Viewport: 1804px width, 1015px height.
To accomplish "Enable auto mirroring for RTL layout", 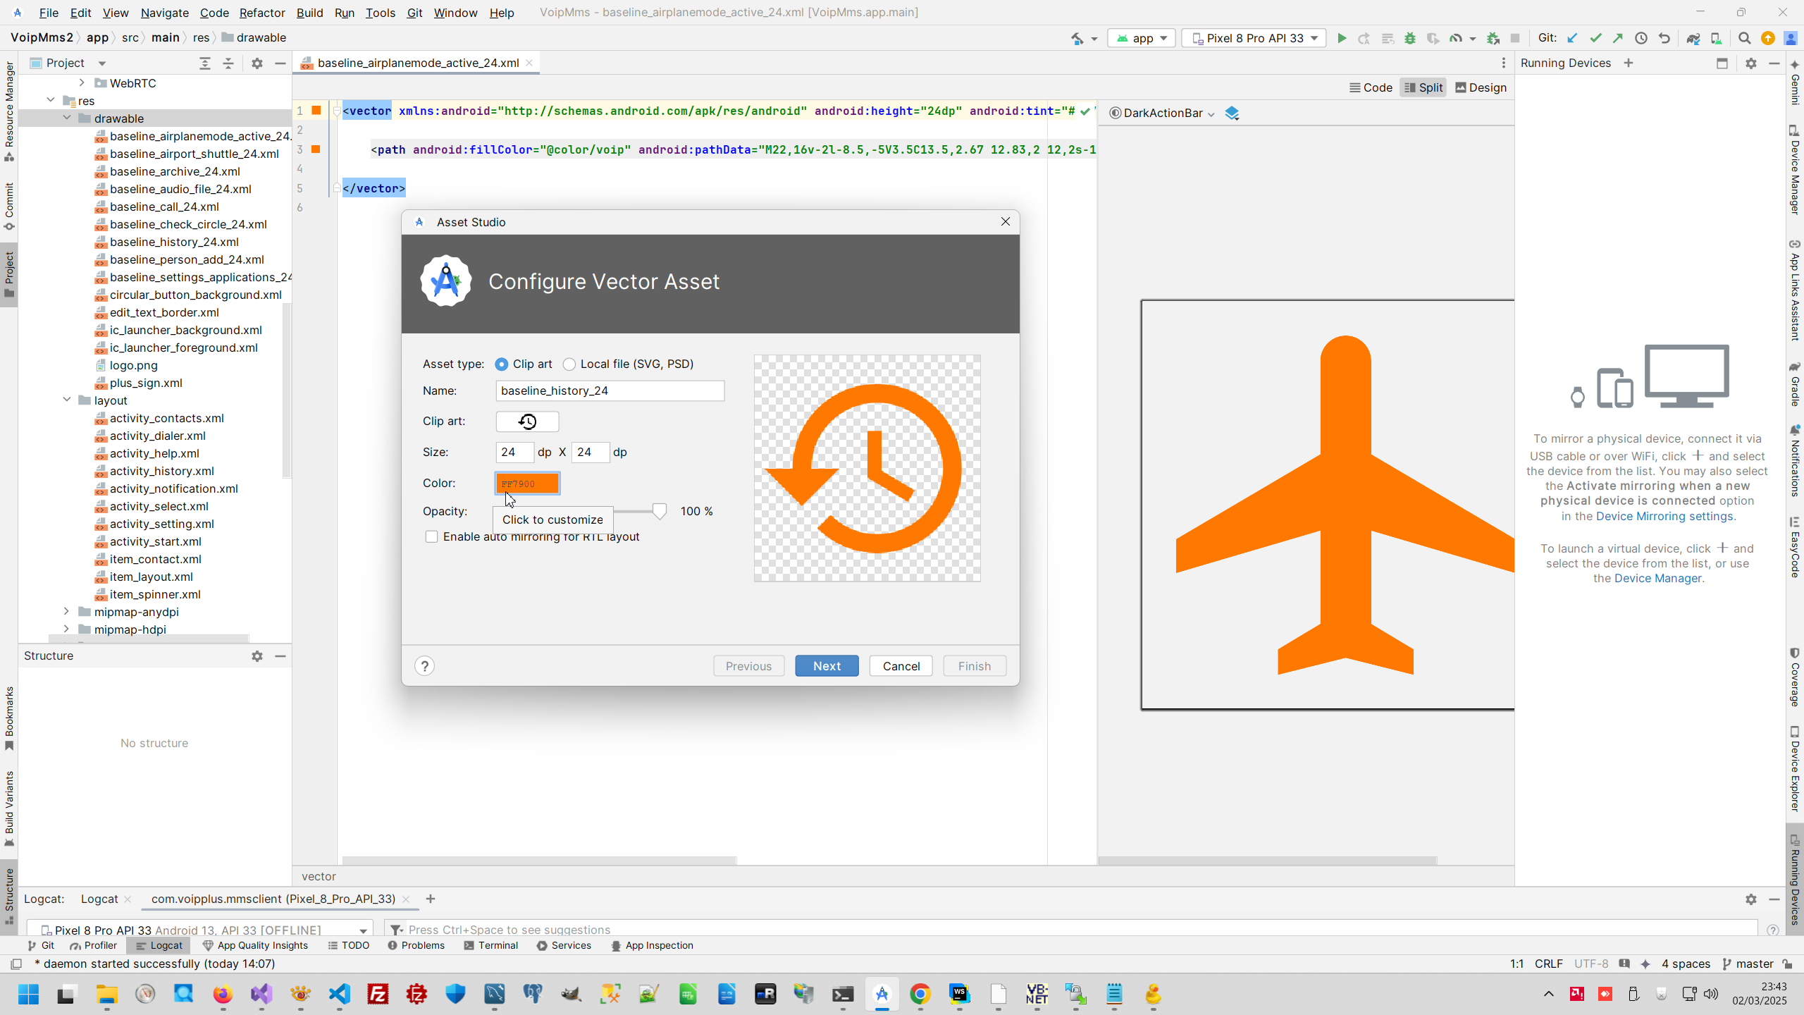I will [x=431, y=537].
